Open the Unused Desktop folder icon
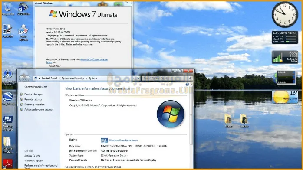The width and height of the screenshot is (303, 170). click(7, 145)
